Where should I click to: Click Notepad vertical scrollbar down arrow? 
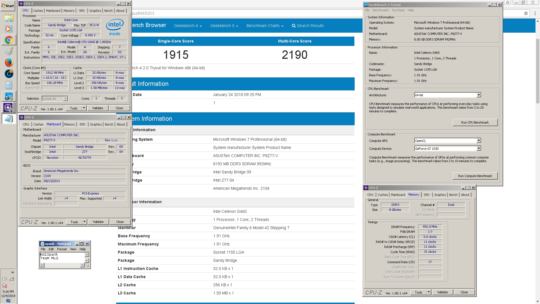point(87,261)
